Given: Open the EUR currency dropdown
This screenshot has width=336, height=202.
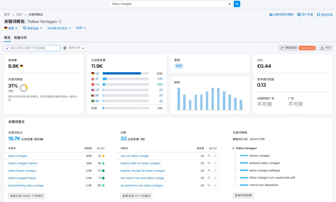Looking at the screenshot, I should coord(81,28).
